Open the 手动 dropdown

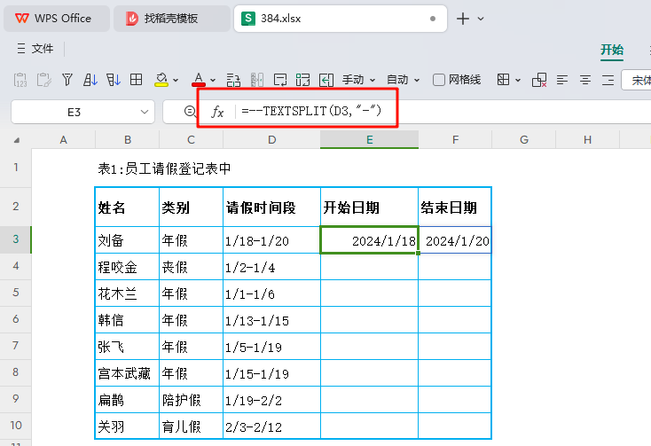358,79
